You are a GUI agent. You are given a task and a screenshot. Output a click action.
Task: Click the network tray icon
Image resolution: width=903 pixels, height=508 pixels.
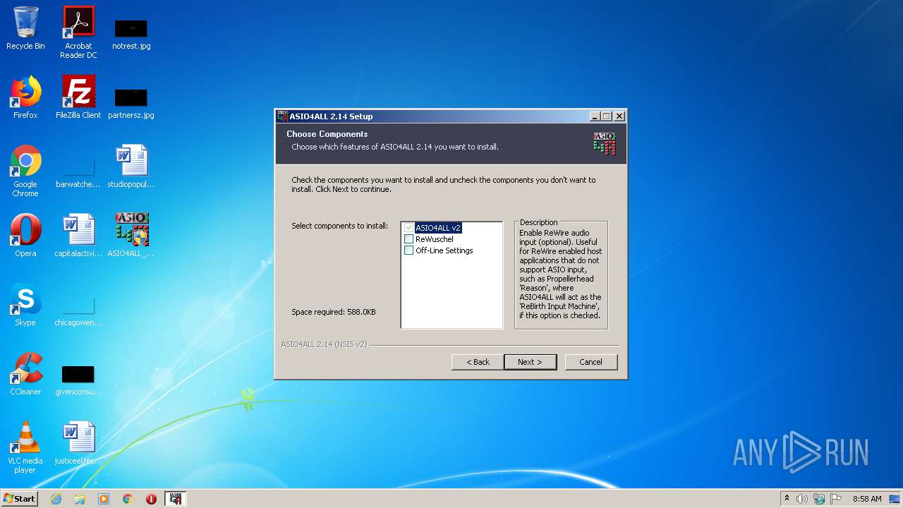click(819, 499)
